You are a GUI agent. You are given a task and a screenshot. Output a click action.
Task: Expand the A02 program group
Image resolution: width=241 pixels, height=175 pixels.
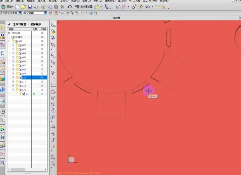13,45
